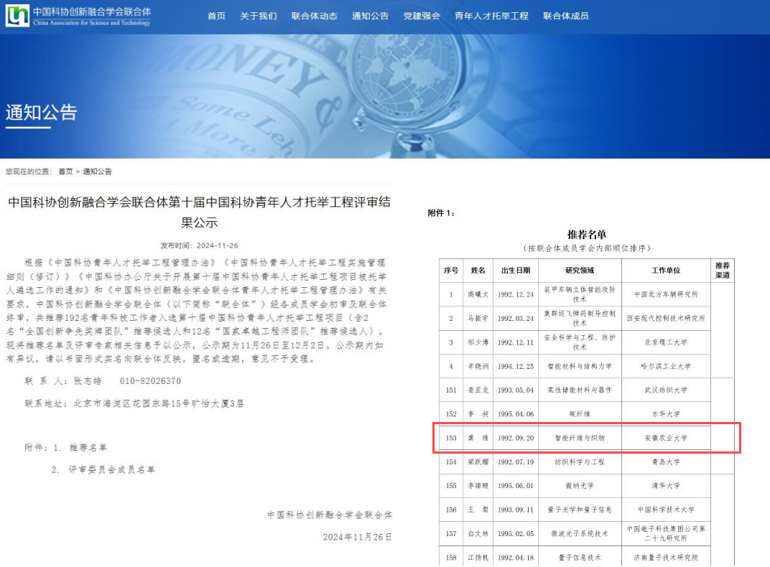Viewport: 770px width, 567px height.
Task: Open the 关于我们 menu item
Action: (258, 16)
